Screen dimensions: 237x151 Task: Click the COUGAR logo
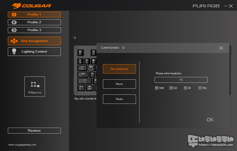pos(32,6)
